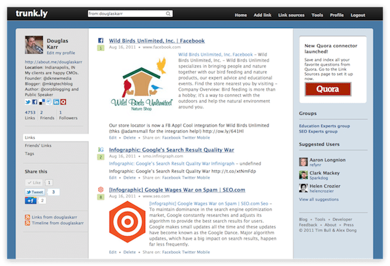Open Douglas Karr's Quora profile icon
The image size is (390, 266).
click(63, 102)
